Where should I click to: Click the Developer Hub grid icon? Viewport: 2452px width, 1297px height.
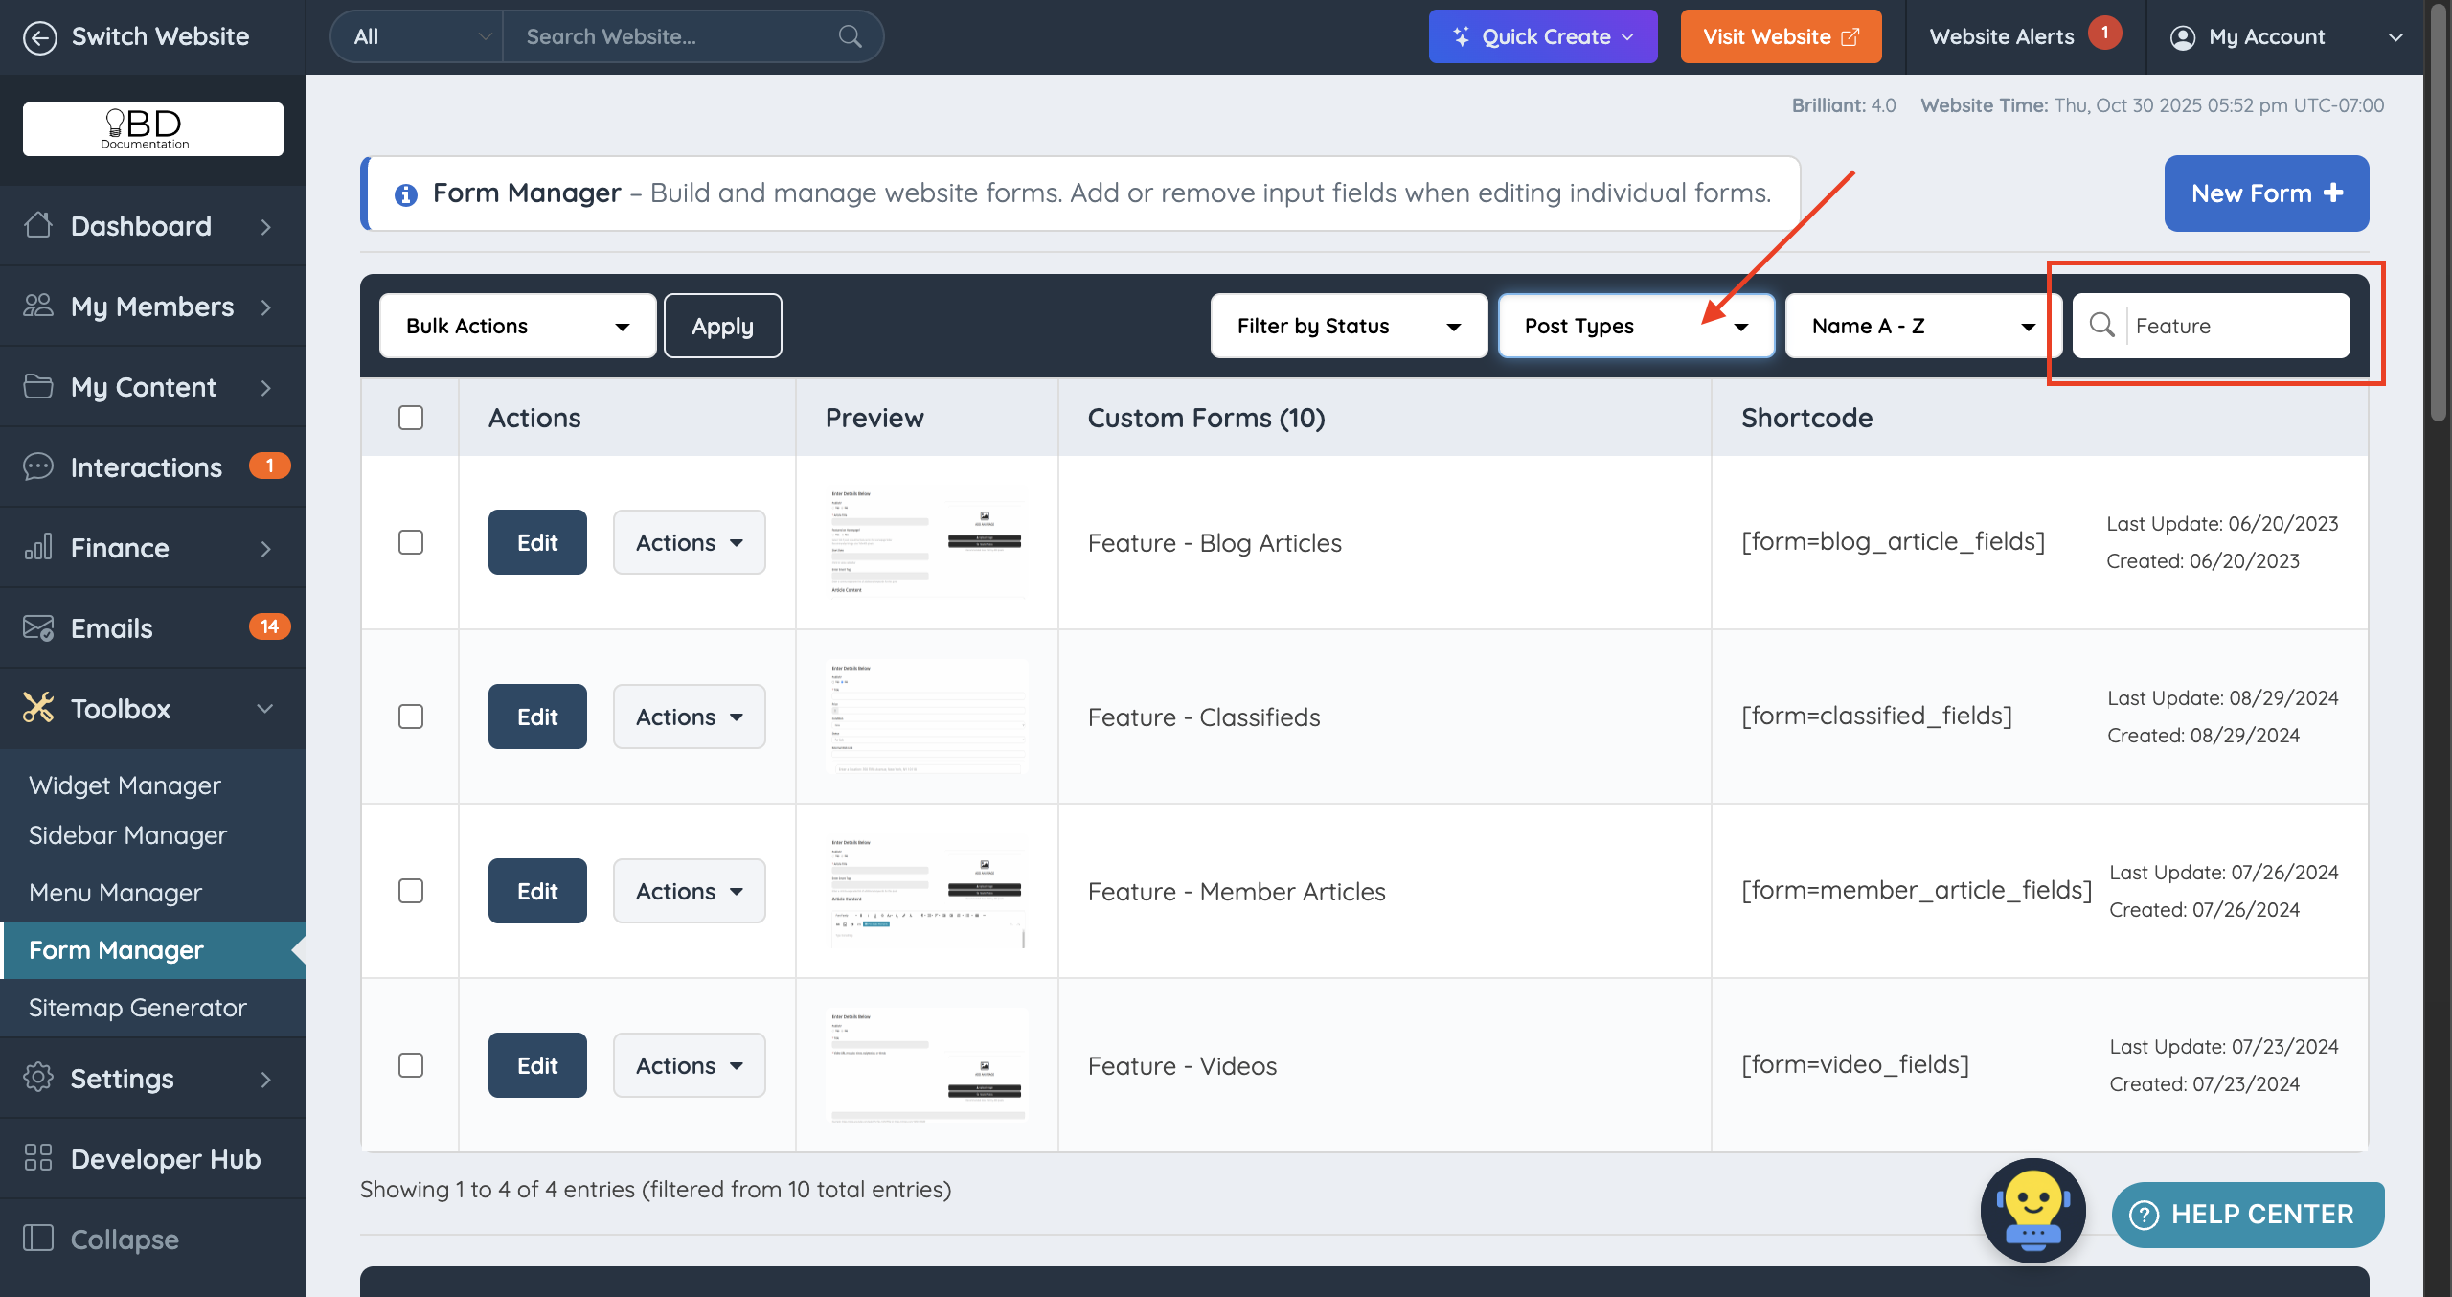38,1158
